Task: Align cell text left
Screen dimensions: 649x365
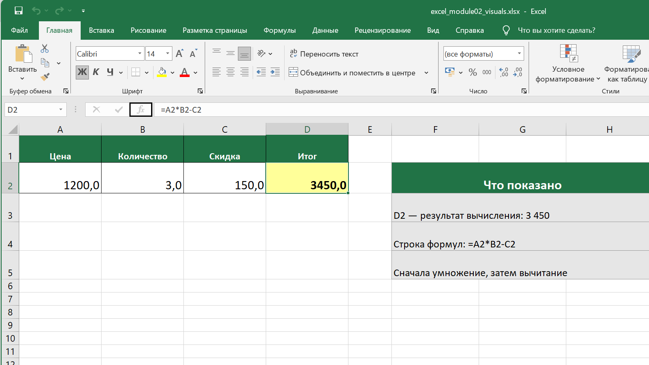Action: (217, 73)
